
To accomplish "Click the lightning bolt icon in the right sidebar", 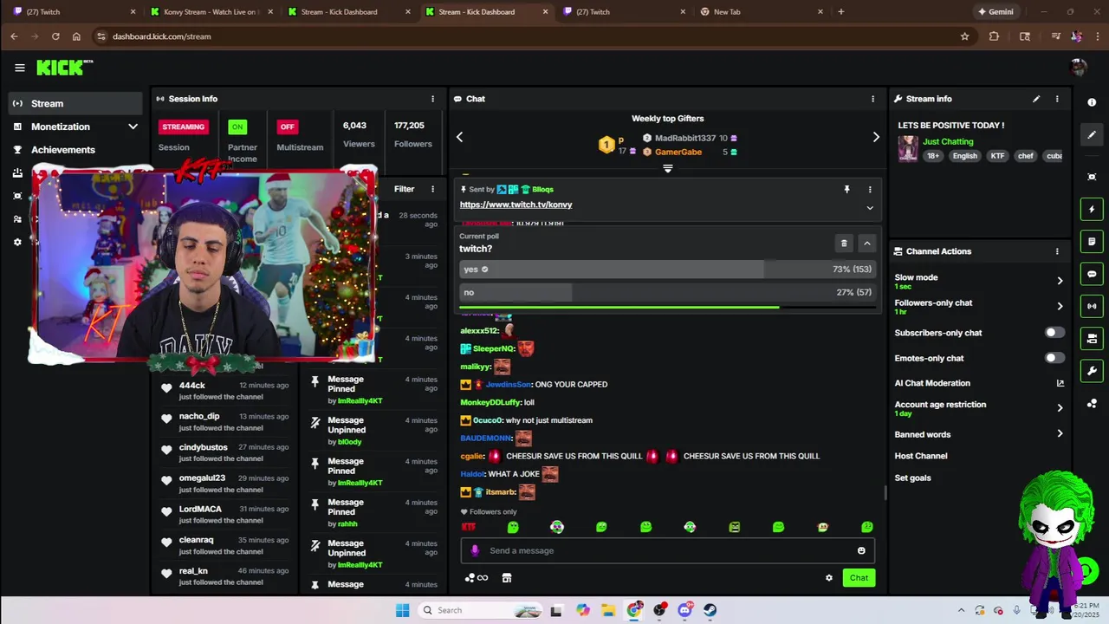I will (1092, 209).
